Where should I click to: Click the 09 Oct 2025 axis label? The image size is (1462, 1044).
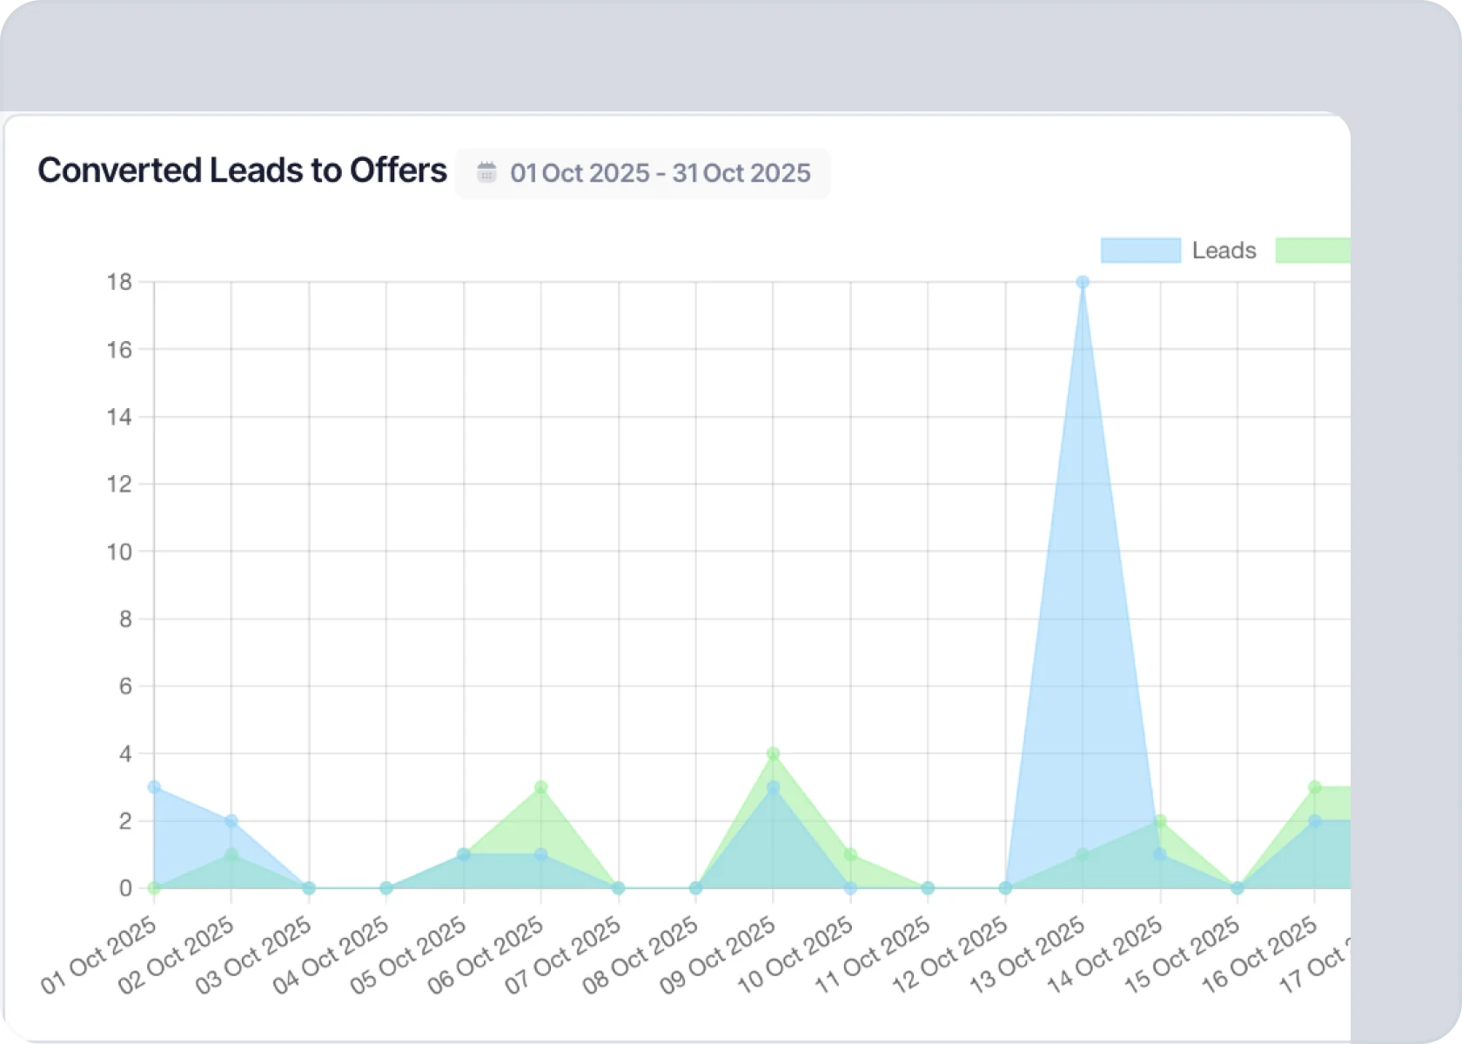[x=717, y=955]
